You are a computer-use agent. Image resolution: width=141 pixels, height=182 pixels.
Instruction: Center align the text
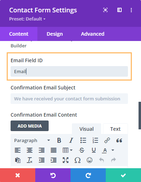point(30,150)
